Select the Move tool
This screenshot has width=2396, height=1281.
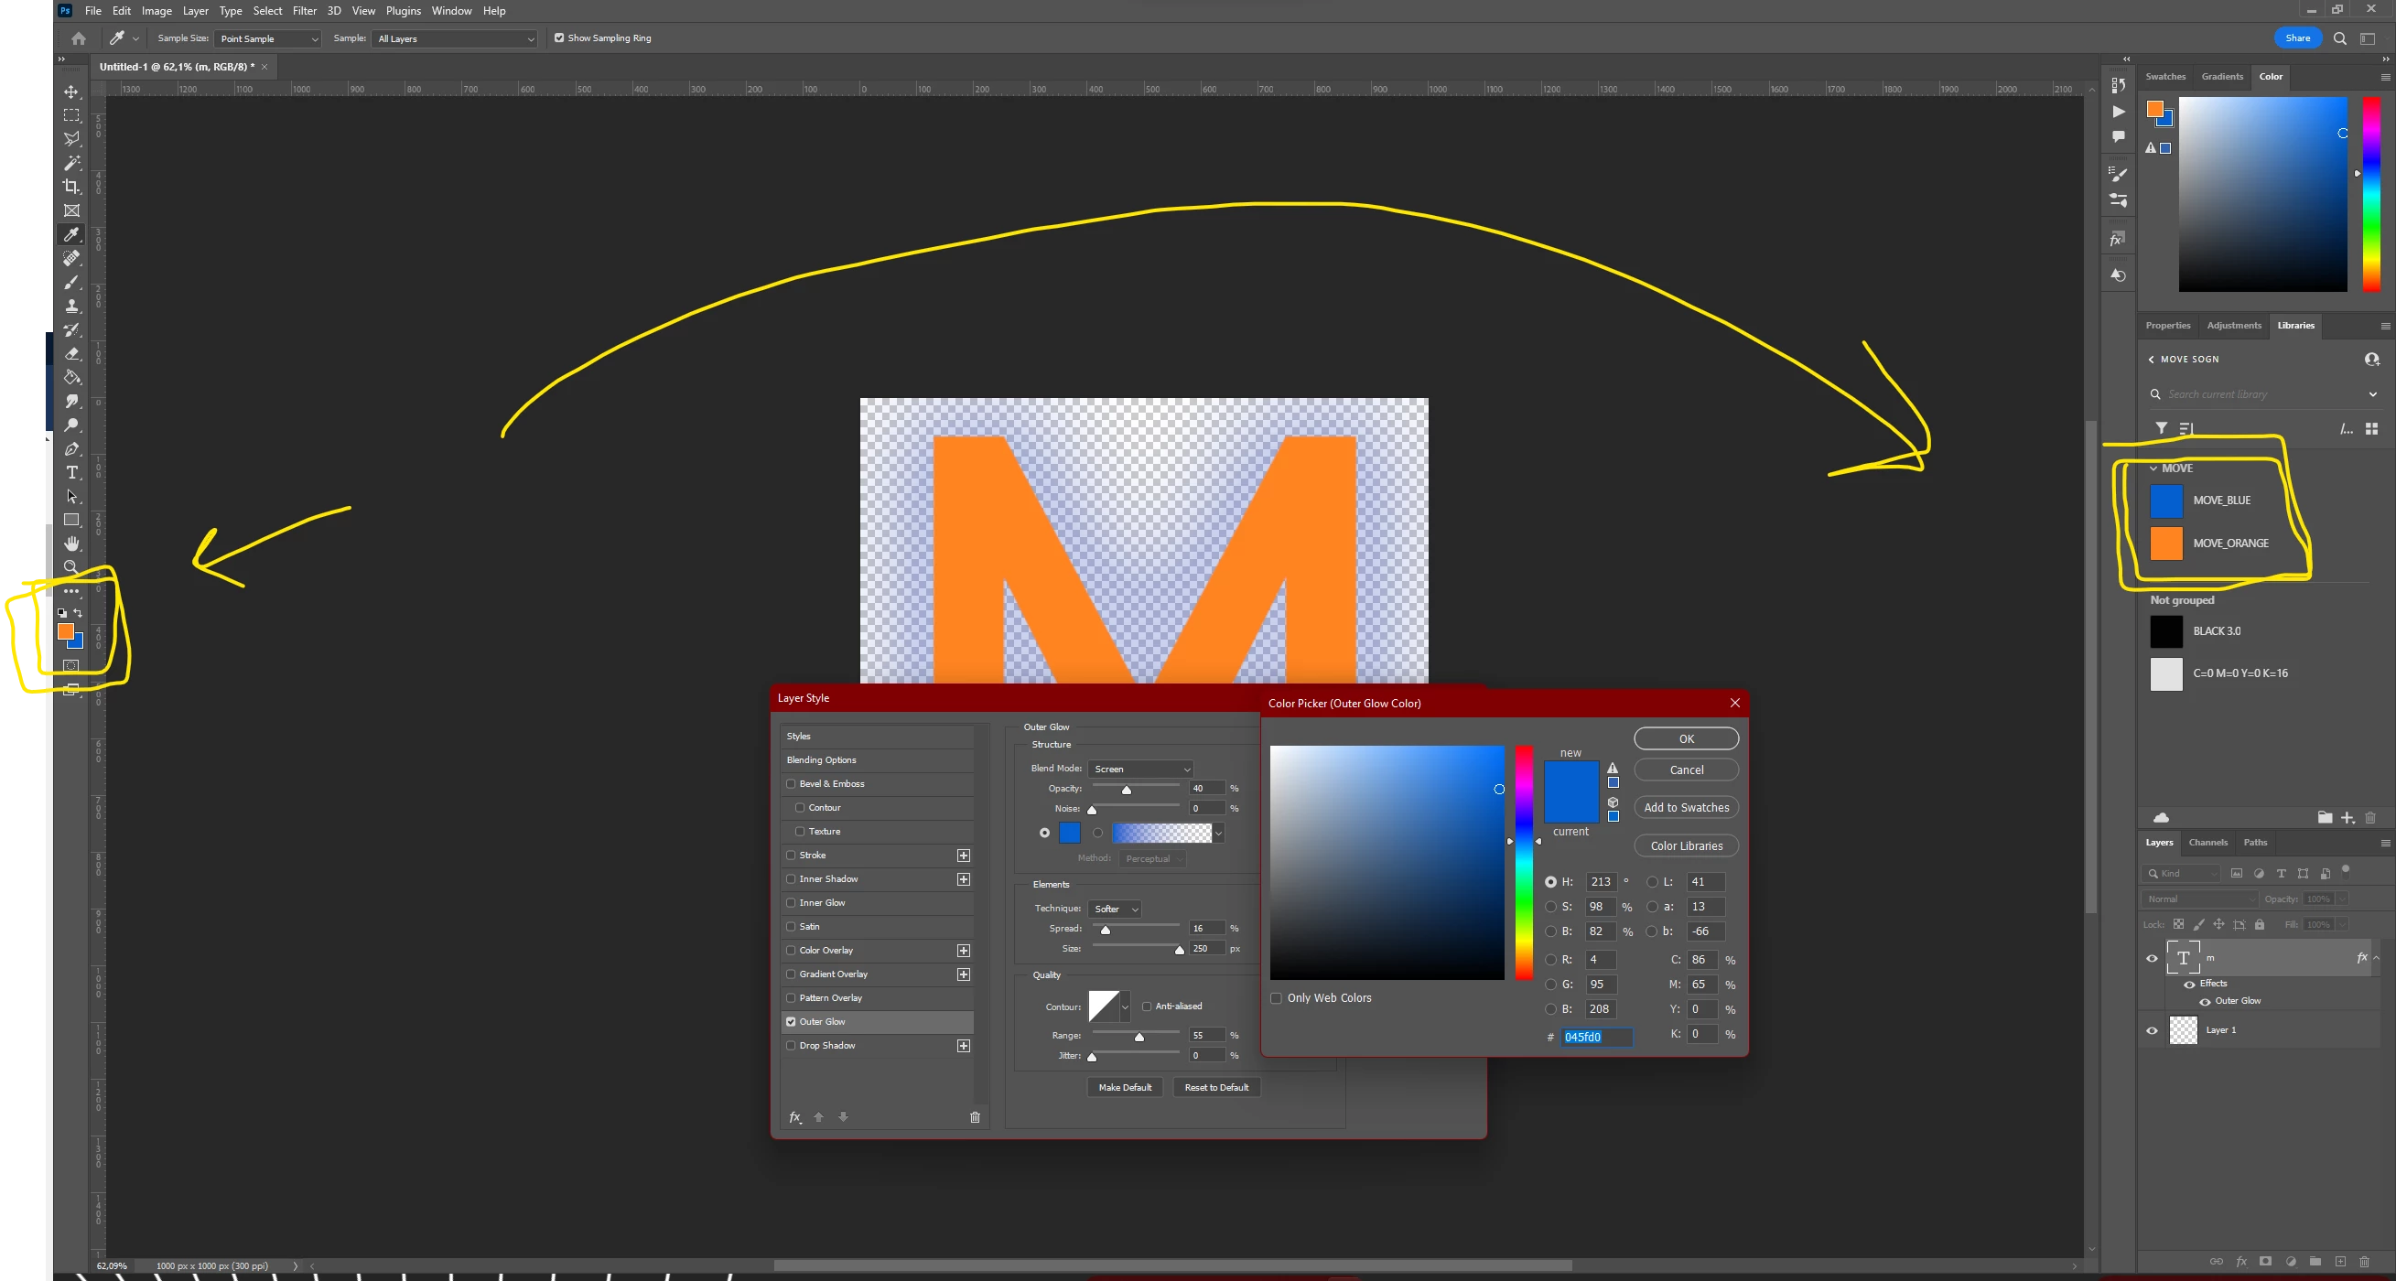71,92
